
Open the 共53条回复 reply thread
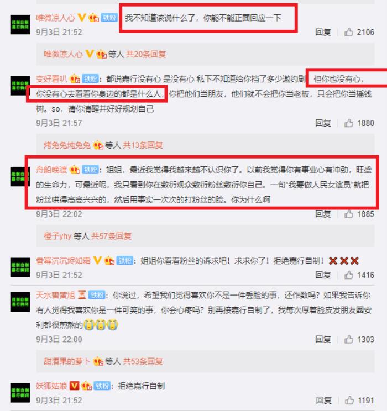pos(143,361)
